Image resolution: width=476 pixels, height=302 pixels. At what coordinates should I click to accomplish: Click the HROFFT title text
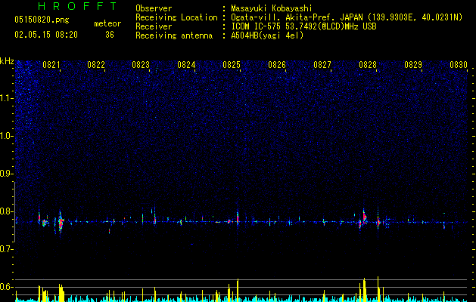[x=78, y=6]
